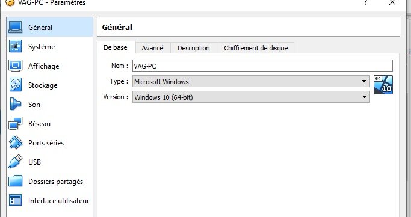Click the help question mark button
The image size is (411, 217).
click(365, 2)
